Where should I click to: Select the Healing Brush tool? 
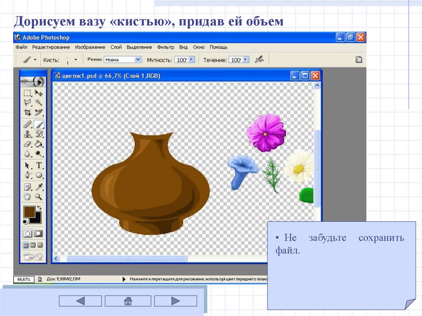pyautogui.click(x=27, y=124)
